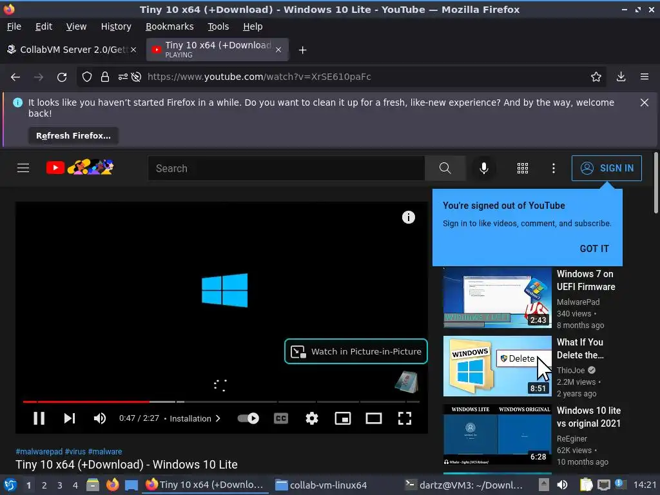Viewport: 660px width, 495px height.
Task: Seek on the video progress bar
Action: coord(222,402)
